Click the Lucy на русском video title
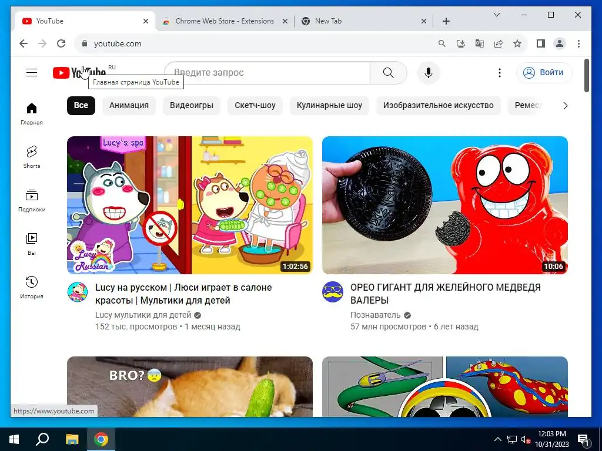This screenshot has width=602, height=451. click(183, 294)
